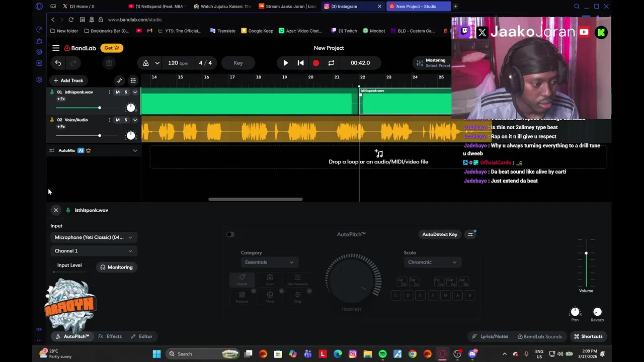This screenshot has height=362, width=644.
Task: Click the Add Track button
Action: pyautogui.click(x=68, y=80)
